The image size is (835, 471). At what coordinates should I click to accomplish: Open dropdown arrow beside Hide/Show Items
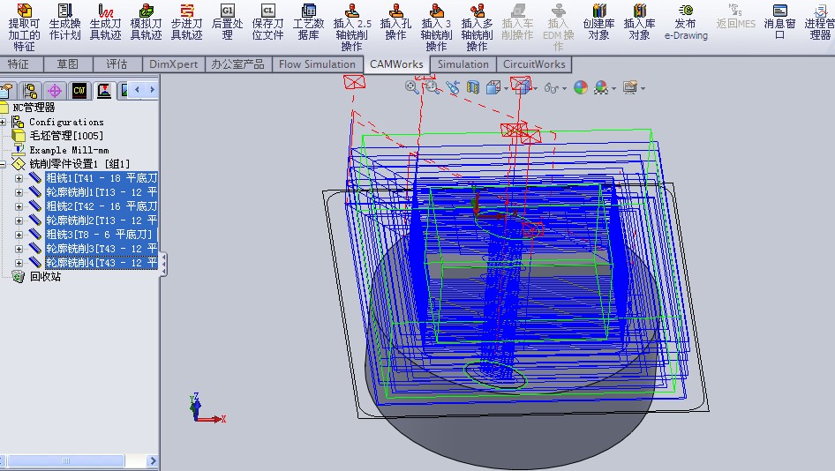[564, 88]
